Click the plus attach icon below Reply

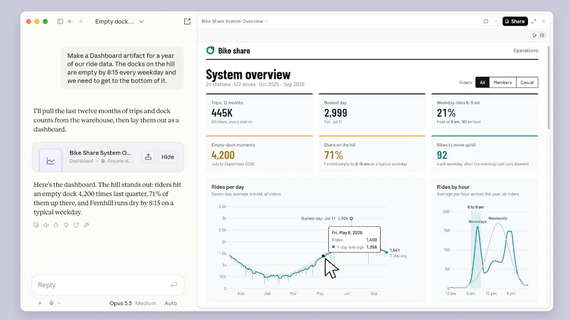coord(40,303)
